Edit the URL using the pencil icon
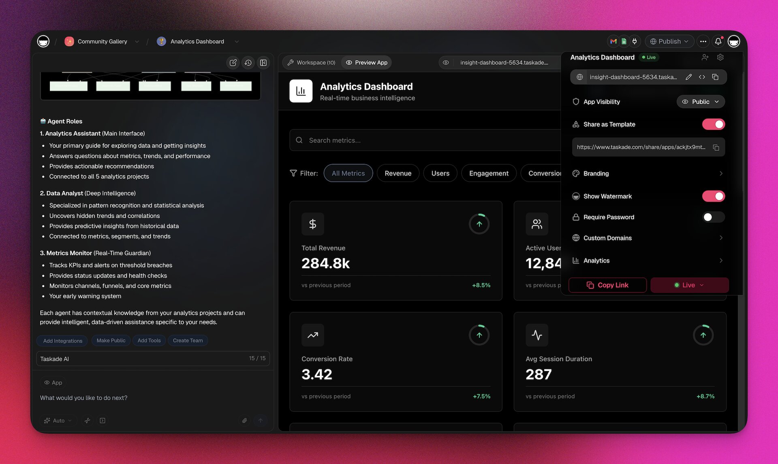778x464 pixels. point(689,77)
